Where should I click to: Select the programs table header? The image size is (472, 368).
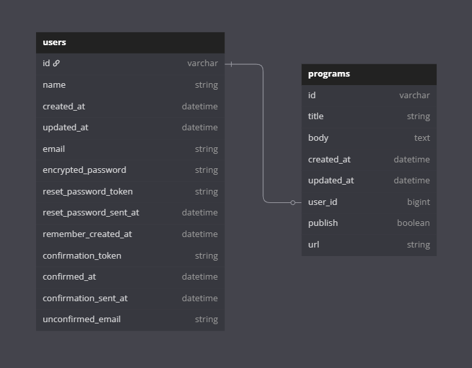click(369, 74)
